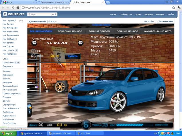Click EN language indicator in tray
Viewport: 182px width, 136px height.
click(156, 133)
